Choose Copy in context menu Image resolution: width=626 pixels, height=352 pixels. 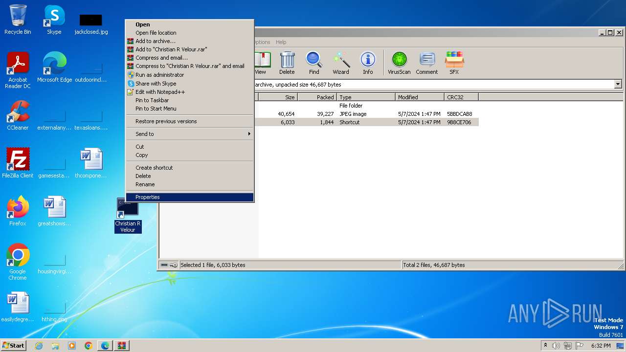click(x=190, y=155)
